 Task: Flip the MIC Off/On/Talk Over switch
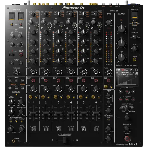[x=12, y=54]
